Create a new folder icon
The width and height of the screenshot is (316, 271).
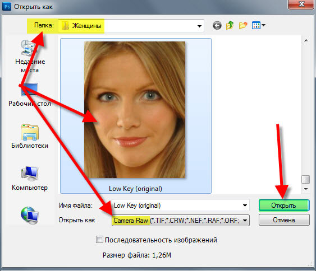pyautogui.click(x=243, y=26)
